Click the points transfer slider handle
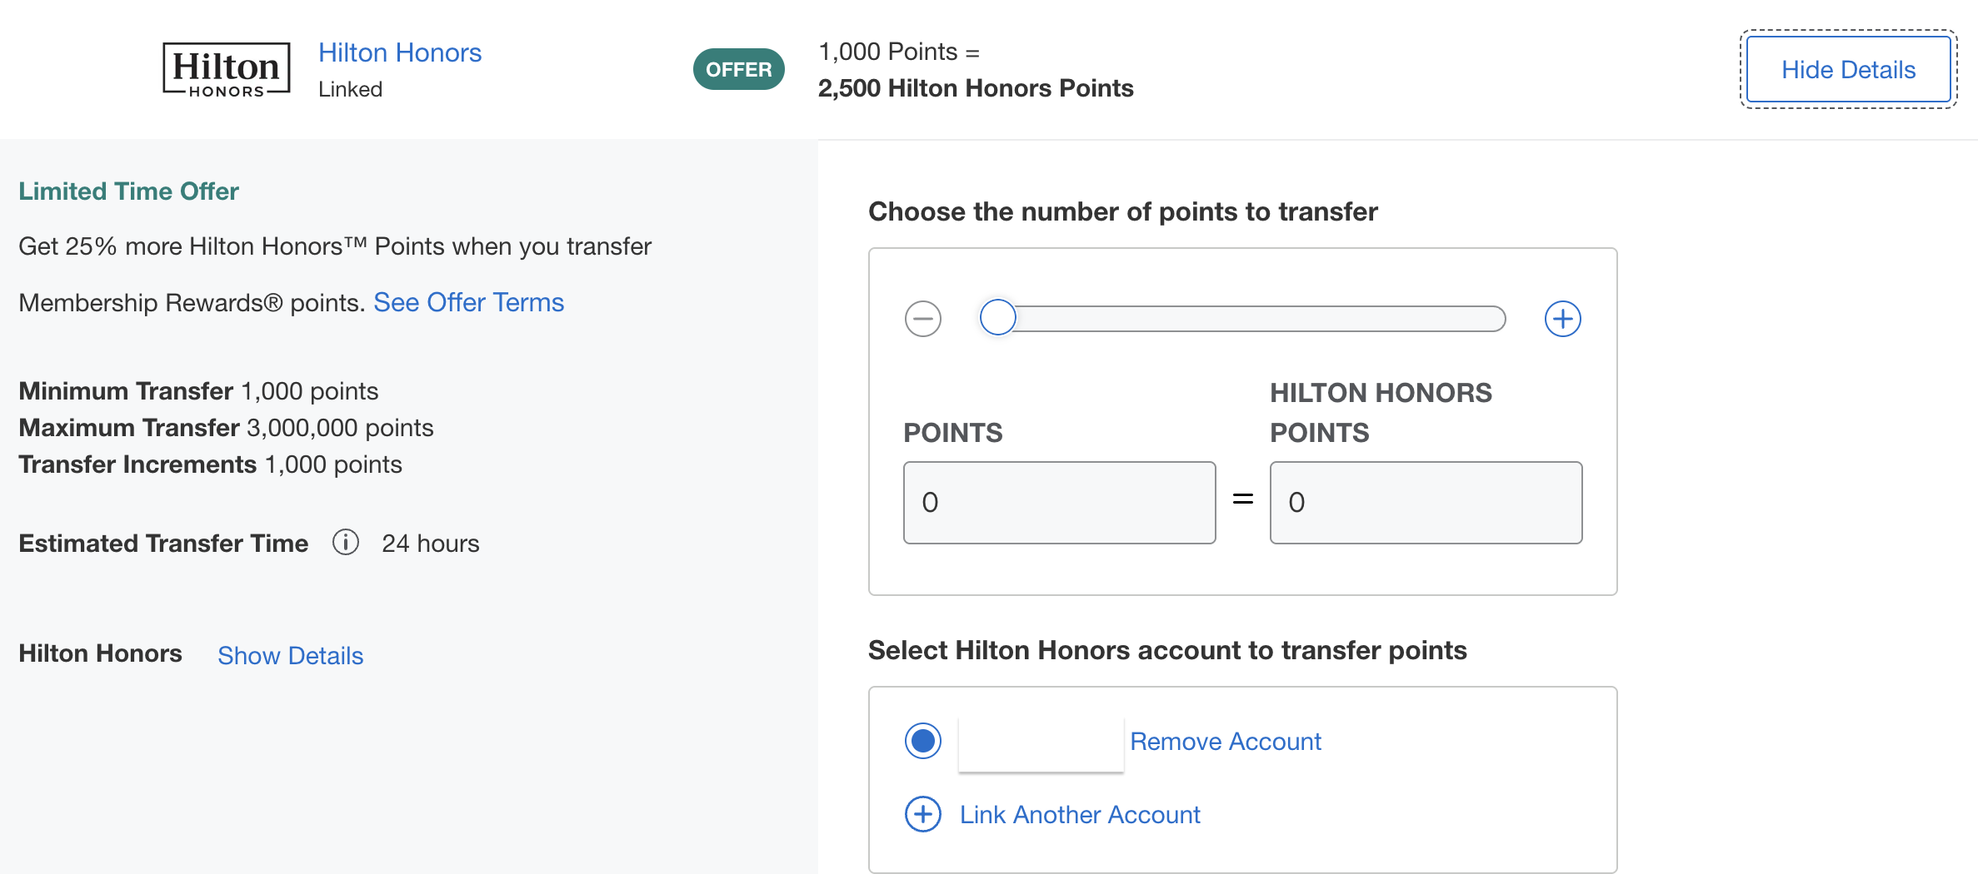Image resolution: width=1978 pixels, height=874 pixels. click(x=997, y=318)
